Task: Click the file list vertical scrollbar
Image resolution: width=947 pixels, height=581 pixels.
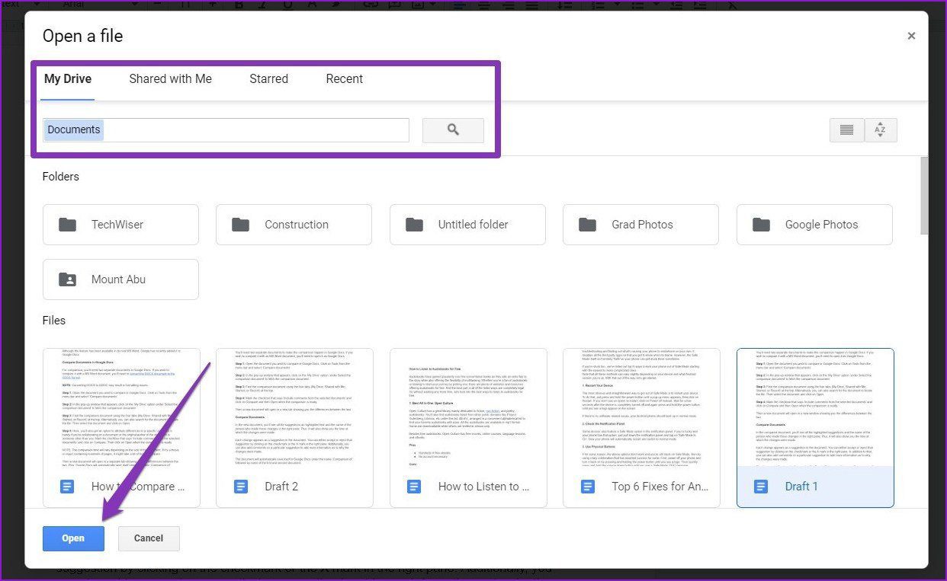Action: [x=924, y=195]
